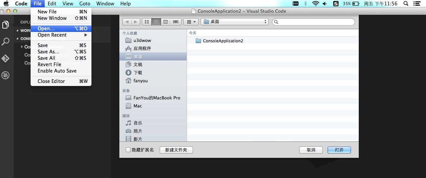Choose New Window from File menu
Image resolution: width=426 pixels, height=178 pixels.
pyautogui.click(x=61, y=18)
